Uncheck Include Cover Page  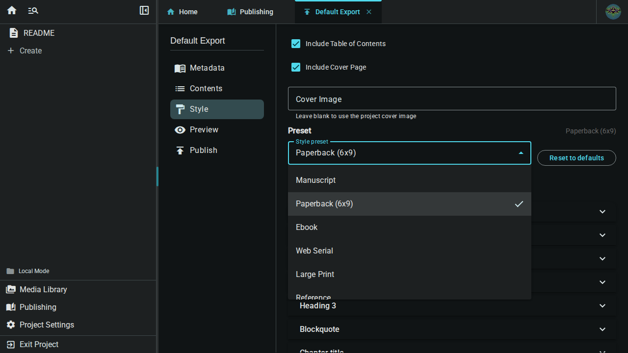pyautogui.click(x=296, y=67)
